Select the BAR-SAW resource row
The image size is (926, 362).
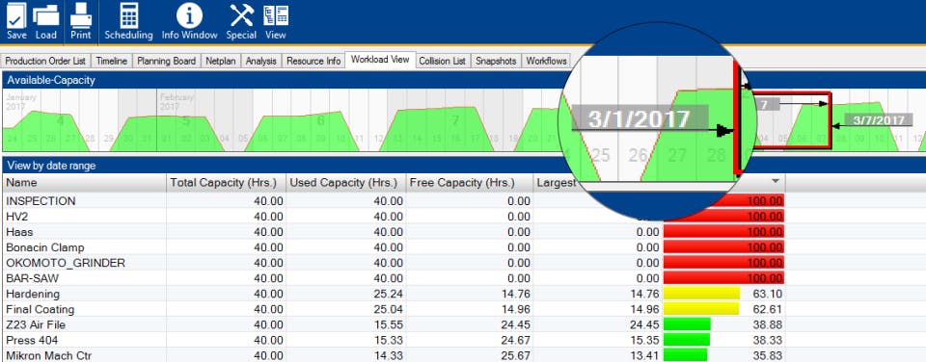394,278
